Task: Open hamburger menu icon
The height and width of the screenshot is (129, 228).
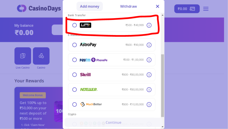Action: [x=206, y=9]
